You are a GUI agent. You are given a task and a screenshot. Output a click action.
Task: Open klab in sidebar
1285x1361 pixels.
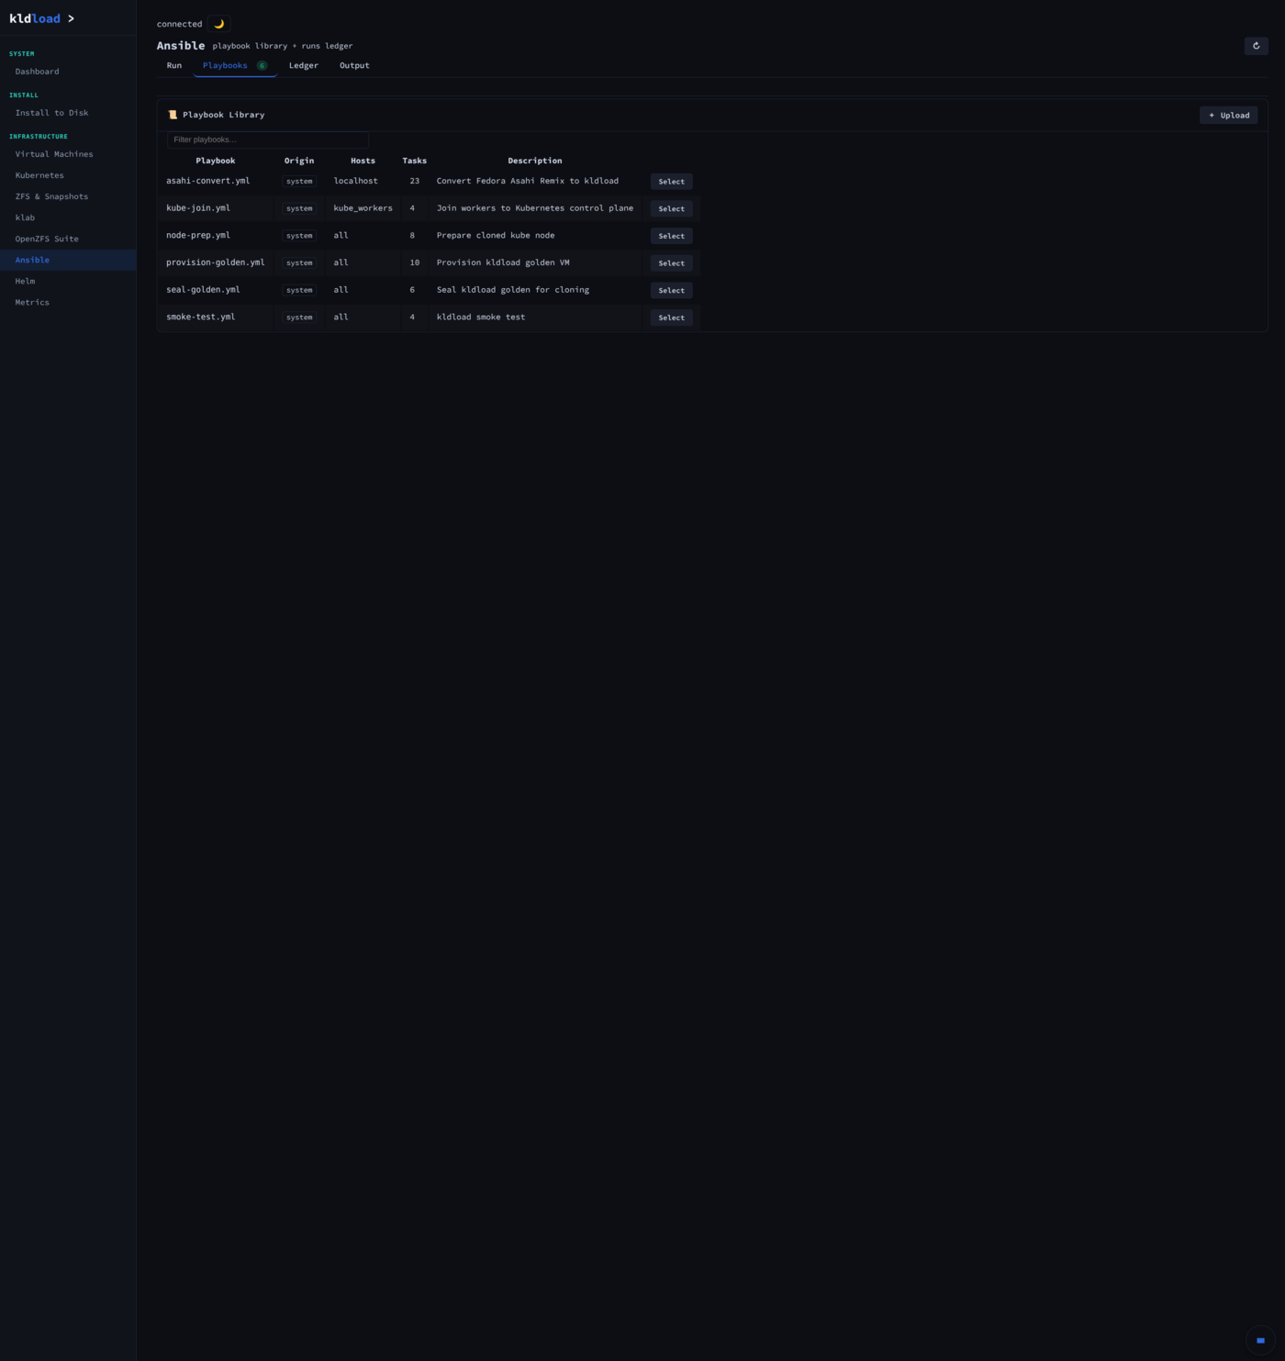pos(68,218)
